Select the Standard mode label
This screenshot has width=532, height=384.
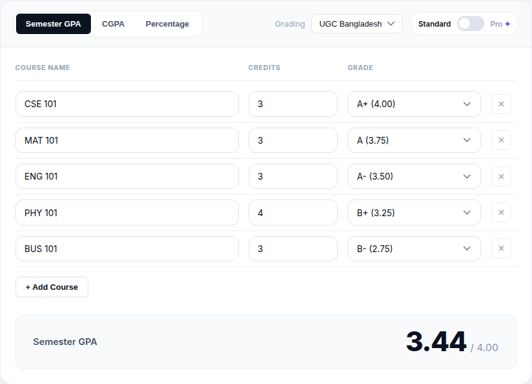[x=434, y=24]
